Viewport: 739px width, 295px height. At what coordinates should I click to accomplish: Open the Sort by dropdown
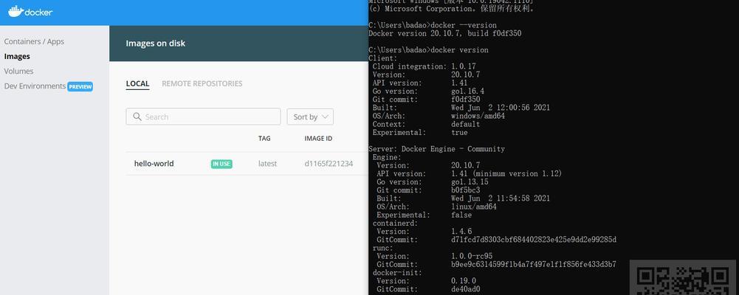(x=310, y=117)
